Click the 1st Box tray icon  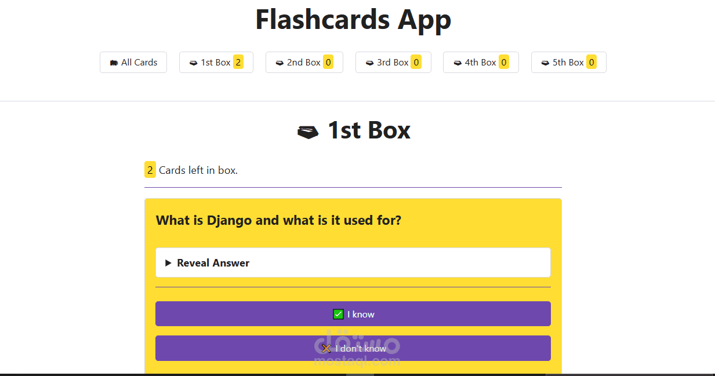194,63
